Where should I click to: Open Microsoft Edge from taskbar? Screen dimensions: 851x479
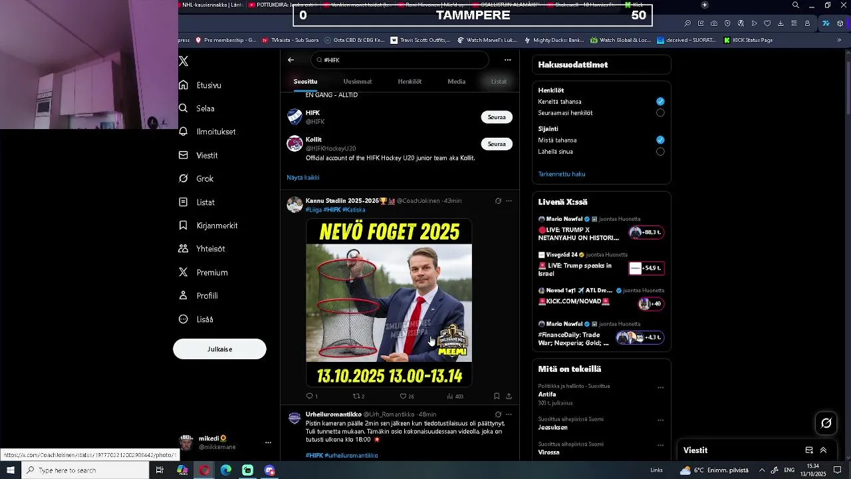pos(226,470)
